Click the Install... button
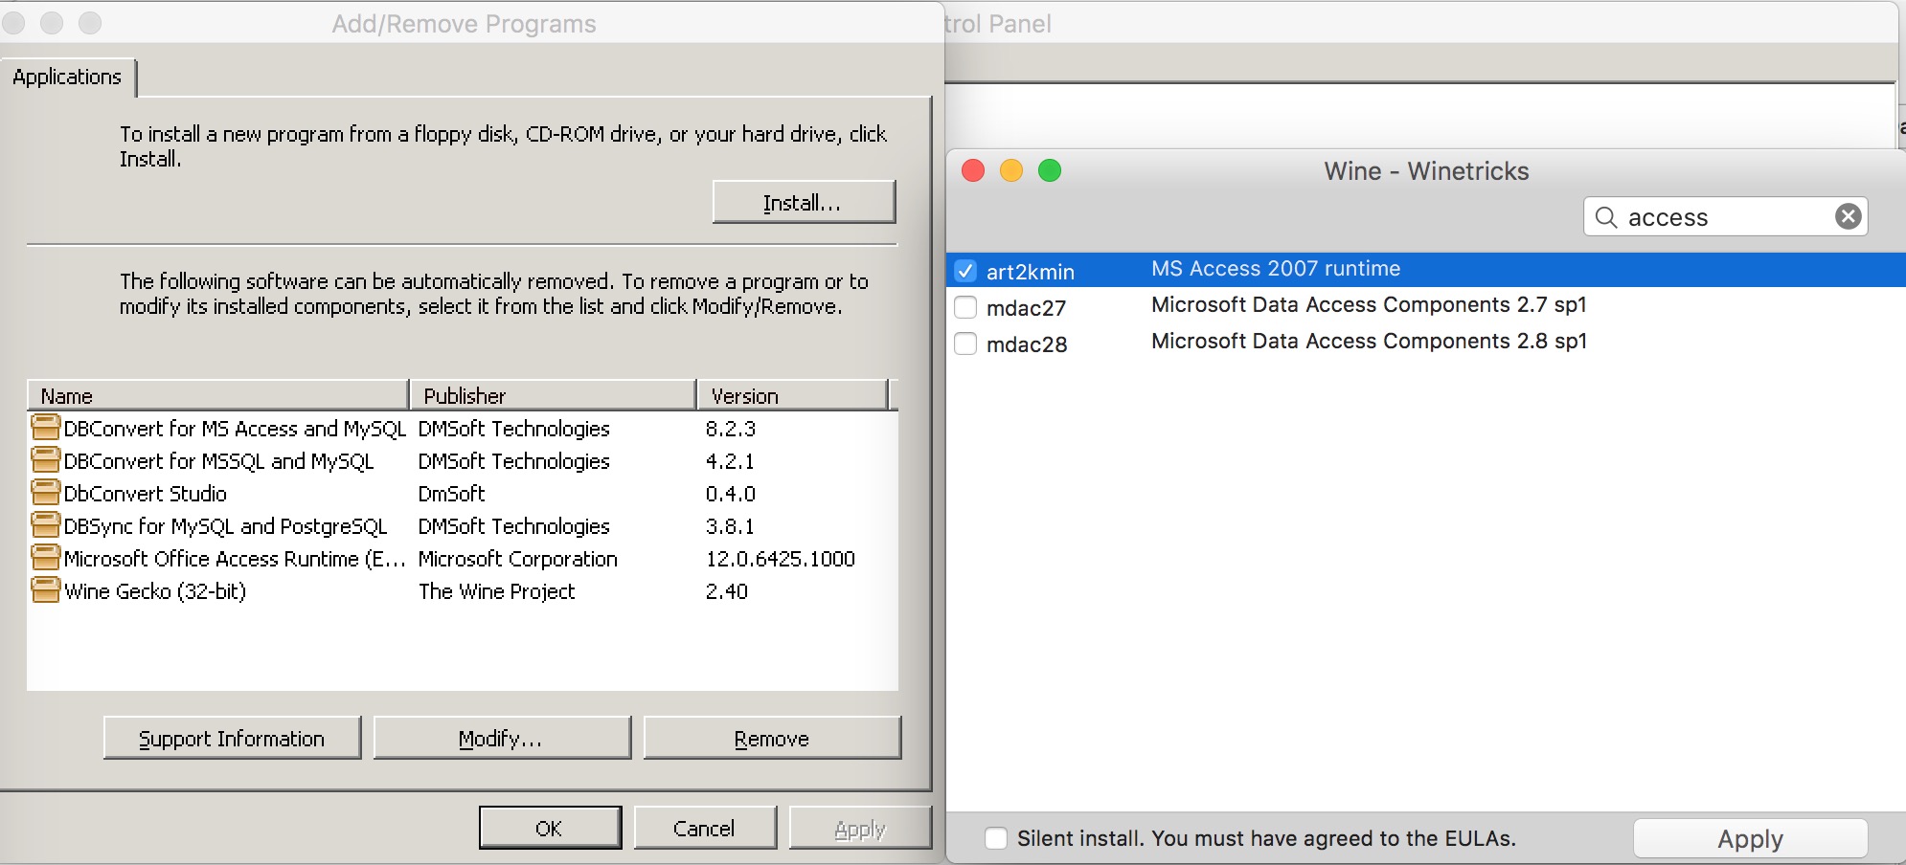This screenshot has width=1906, height=865. [x=804, y=202]
